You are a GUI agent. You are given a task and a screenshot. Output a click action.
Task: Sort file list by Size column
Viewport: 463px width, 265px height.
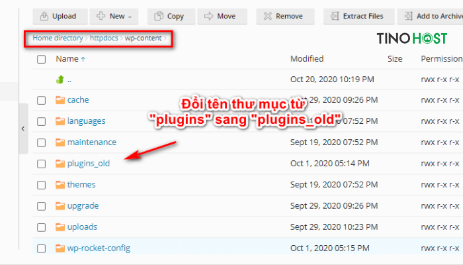[395, 59]
